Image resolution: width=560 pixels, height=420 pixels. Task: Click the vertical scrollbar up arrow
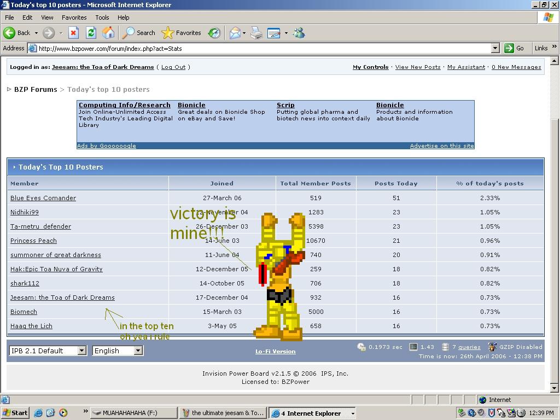pos(555,61)
